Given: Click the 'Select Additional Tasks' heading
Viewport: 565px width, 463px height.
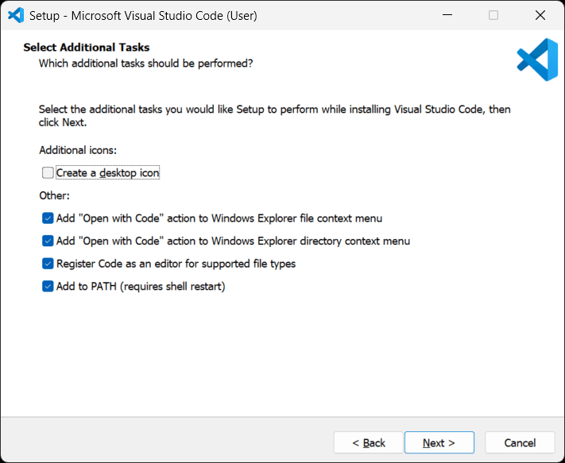Looking at the screenshot, I should 87,47.
